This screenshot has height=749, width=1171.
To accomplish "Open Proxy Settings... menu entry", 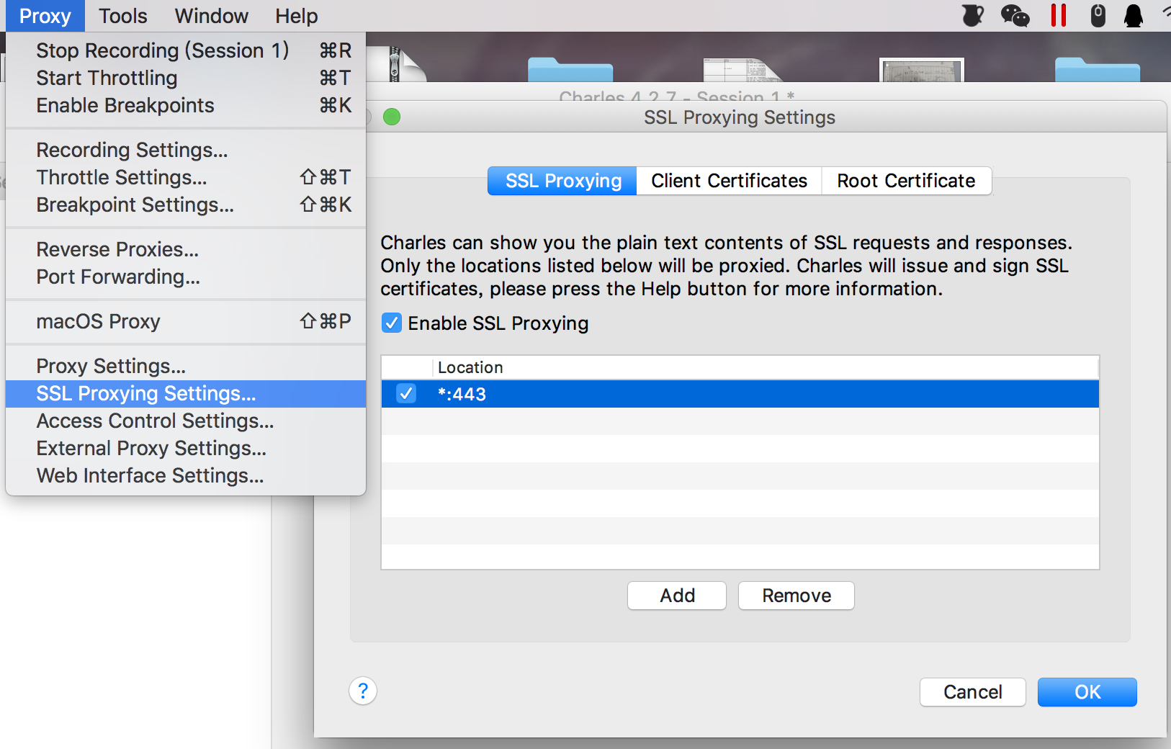I will (186, 366).
